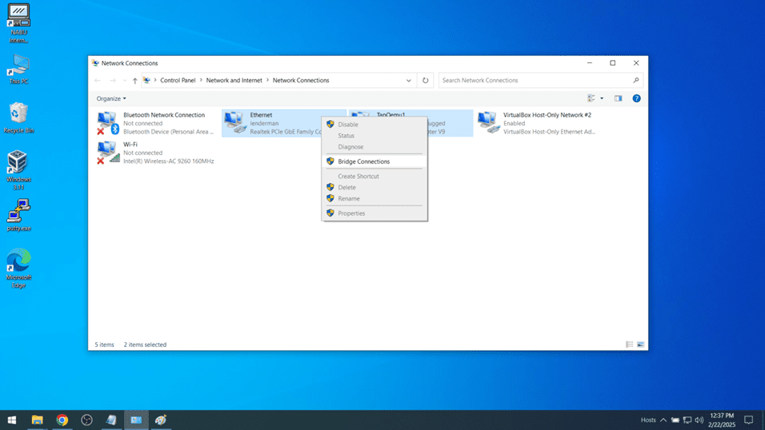Switch to the large icons view in the status bar
765x430 pixels.
pyautogui.click(x=641, y=344)
